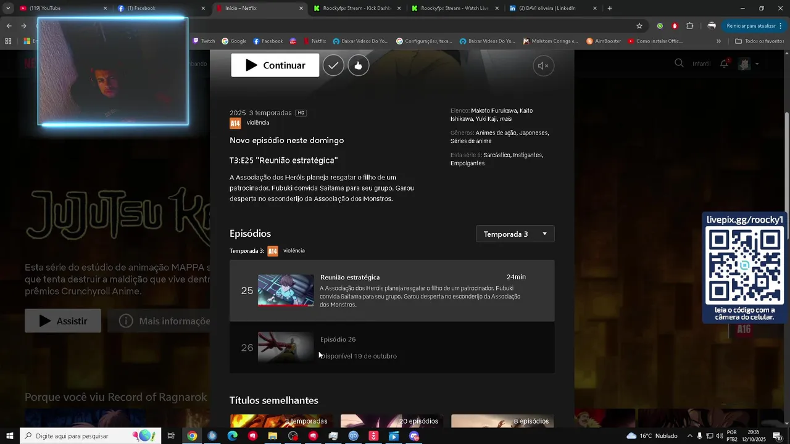This screenshot has height=444, width=790.
Task: Open the Configurações, taxa... bookmark
Action: click(425, 41)
